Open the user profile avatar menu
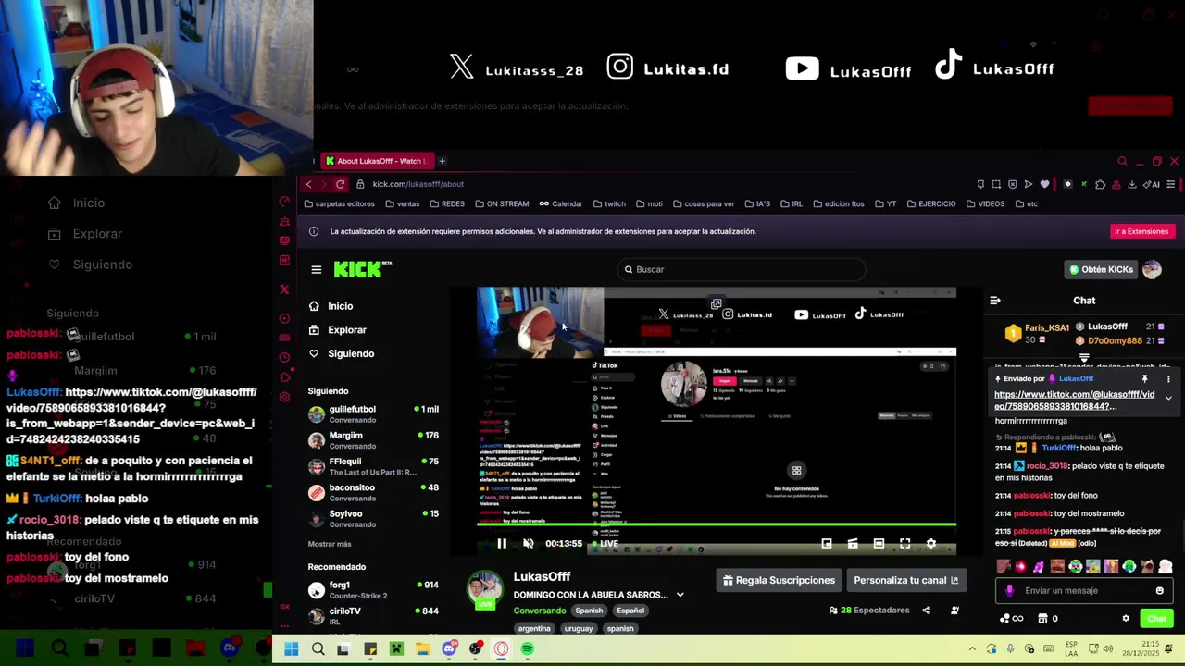 coord(1152,269)
